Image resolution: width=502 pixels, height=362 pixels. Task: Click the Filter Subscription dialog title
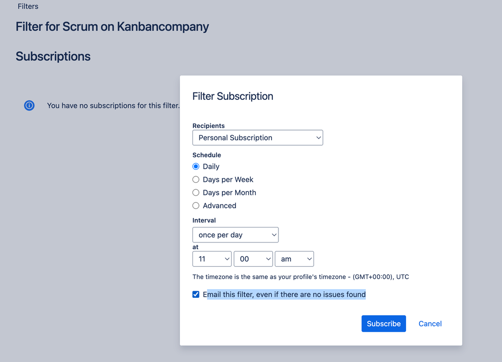233,96
